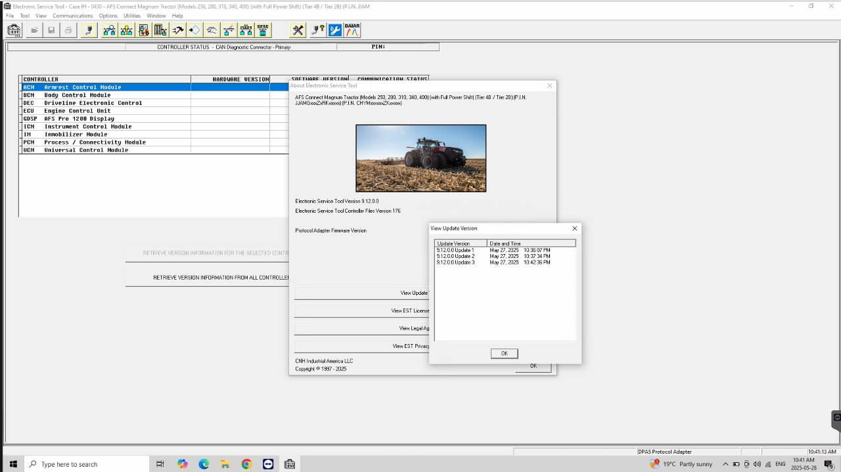This screenshot has width=841, height=472.
Task: Click the tractor image in About dialog
Action: pos(420,158)
